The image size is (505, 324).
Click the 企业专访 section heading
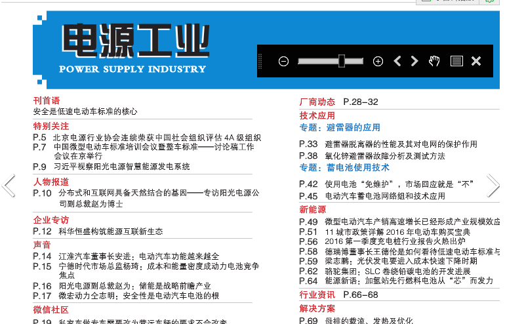[x=51, y=220]
